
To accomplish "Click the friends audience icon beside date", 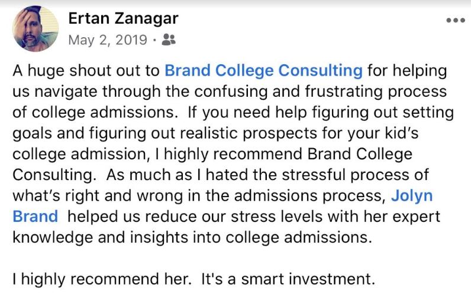I will pos(169,40).
